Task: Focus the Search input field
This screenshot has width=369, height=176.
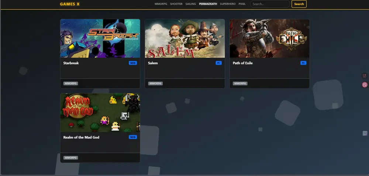Action: tap(270, 4)
